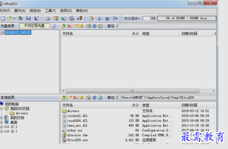Click the disc path field showing /
Screen dimensions: 228x149
tap(166, 26)
